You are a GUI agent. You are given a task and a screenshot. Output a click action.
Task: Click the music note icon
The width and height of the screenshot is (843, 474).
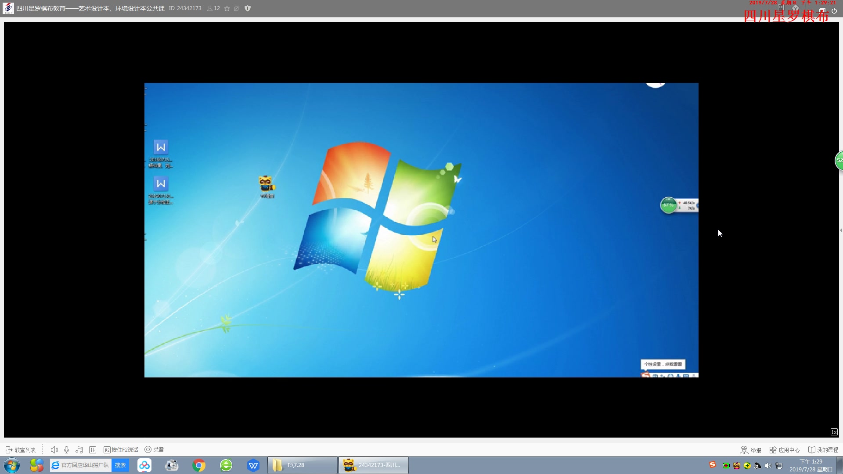point(79,450)
